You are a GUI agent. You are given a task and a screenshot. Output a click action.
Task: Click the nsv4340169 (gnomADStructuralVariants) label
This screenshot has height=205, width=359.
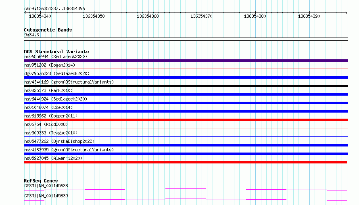click(x=69, y=82)
